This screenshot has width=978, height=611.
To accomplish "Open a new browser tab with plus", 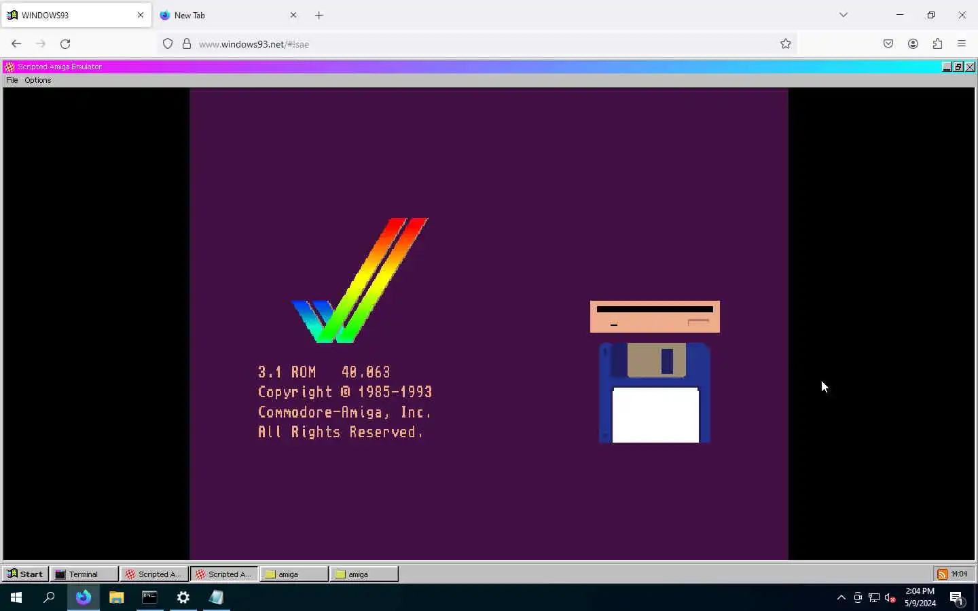I will click(319, 15).
